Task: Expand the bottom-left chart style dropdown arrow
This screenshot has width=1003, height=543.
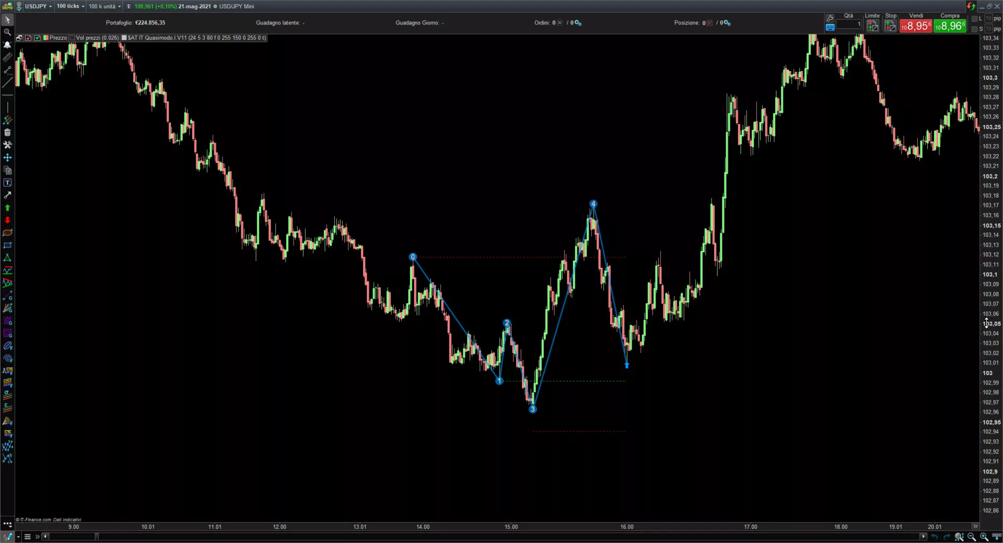Action: tap(18, 537)
